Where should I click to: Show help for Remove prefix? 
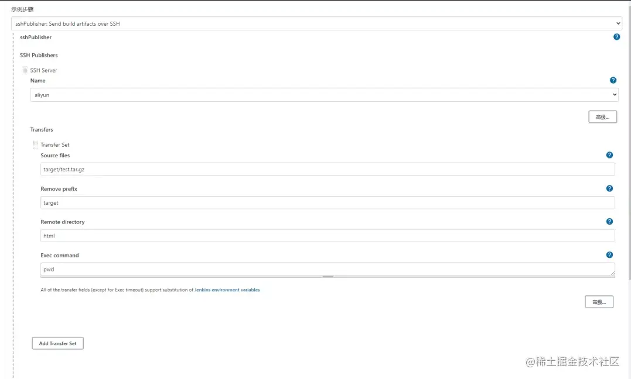pyautogui.click(x=609, y=188)
